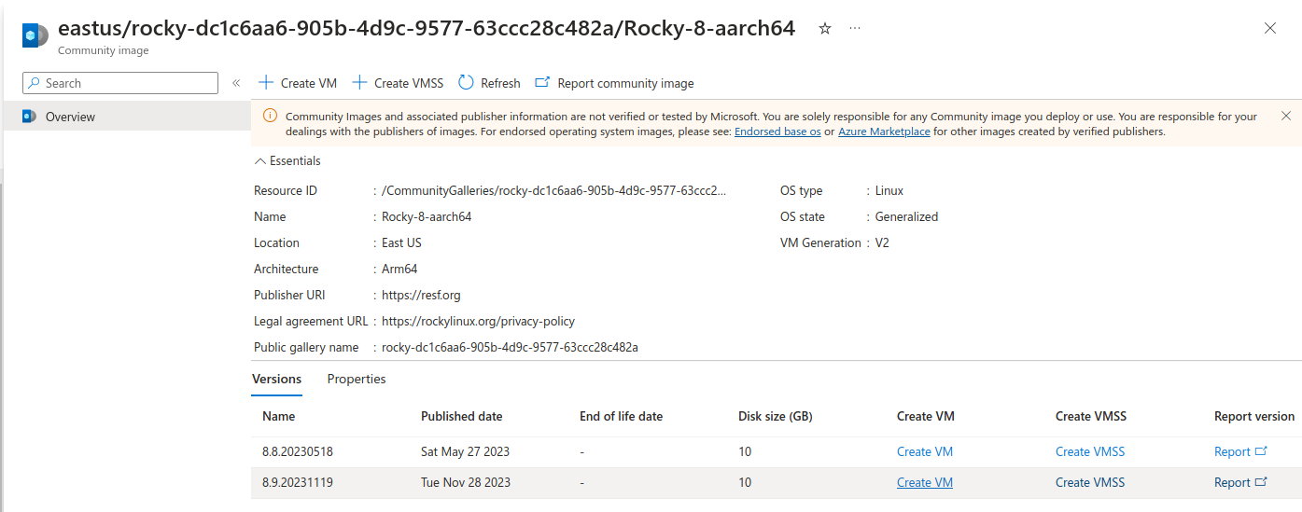This screenshot has height=512, width=1302.
Task: Click Create VMSS for version 8.9.20231119
Action: pyautogui.click(x=1089, y=482)
